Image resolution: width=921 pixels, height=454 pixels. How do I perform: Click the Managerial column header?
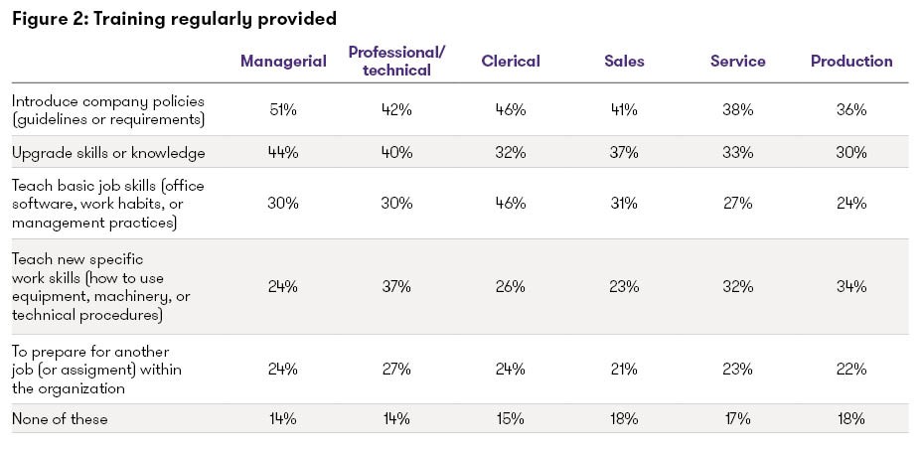283,62
